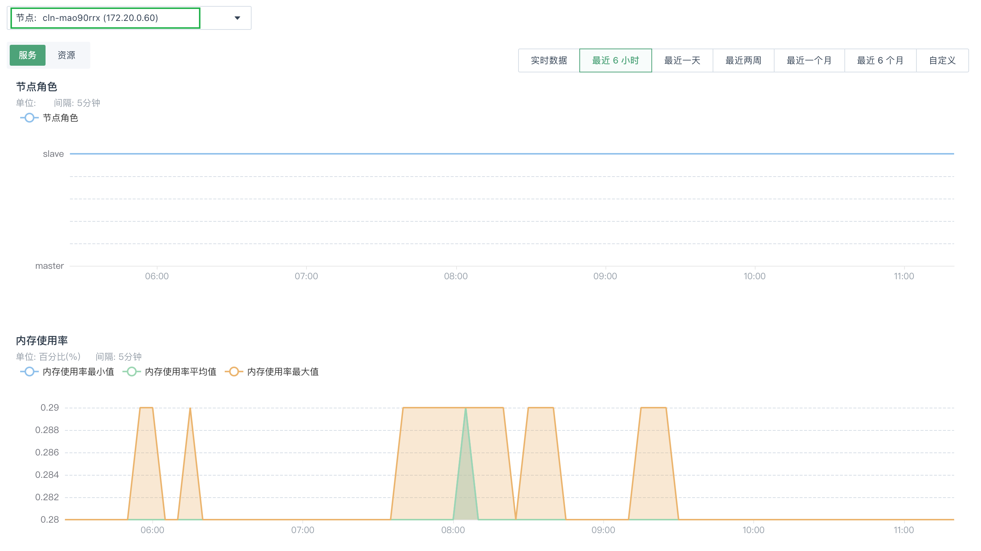Click the 内存使用率平均值 legend label text

(x=181, y=372)
